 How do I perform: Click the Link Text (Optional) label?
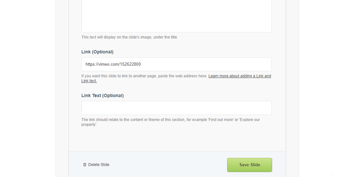pyautogui.click(x=103, y=95)
